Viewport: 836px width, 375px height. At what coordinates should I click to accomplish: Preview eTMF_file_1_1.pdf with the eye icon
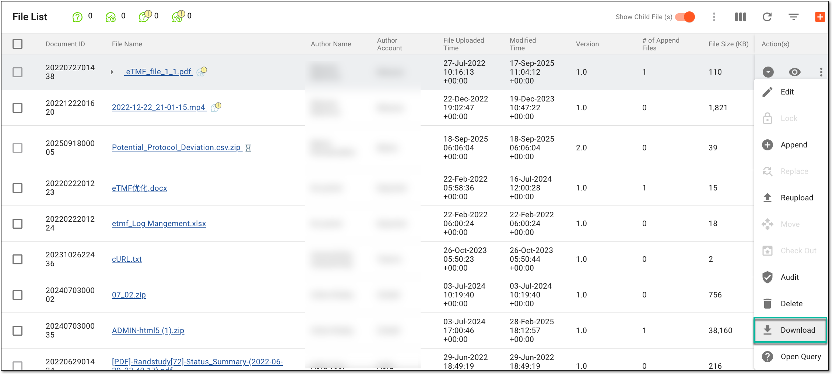(x=794, y=72)
